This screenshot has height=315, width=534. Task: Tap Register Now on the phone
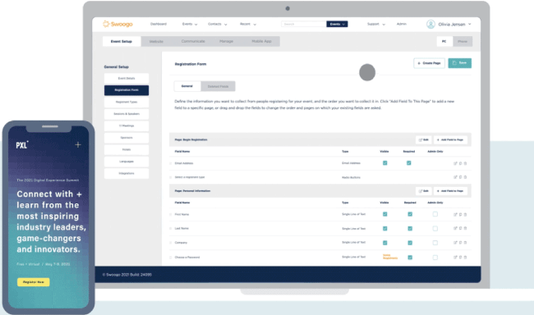(x=34, y=282)
